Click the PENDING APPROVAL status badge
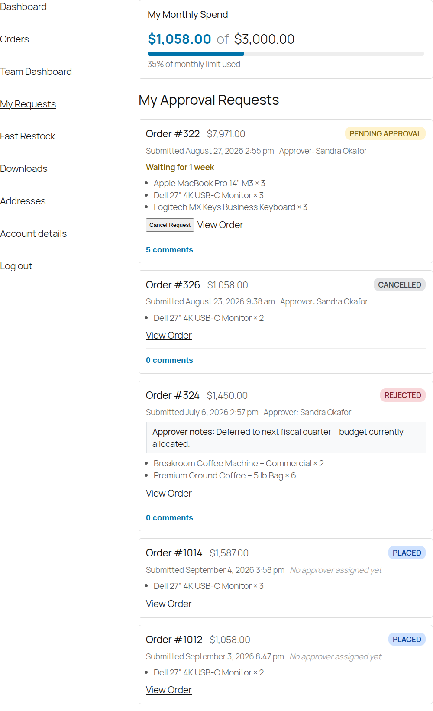 (385, 134)
